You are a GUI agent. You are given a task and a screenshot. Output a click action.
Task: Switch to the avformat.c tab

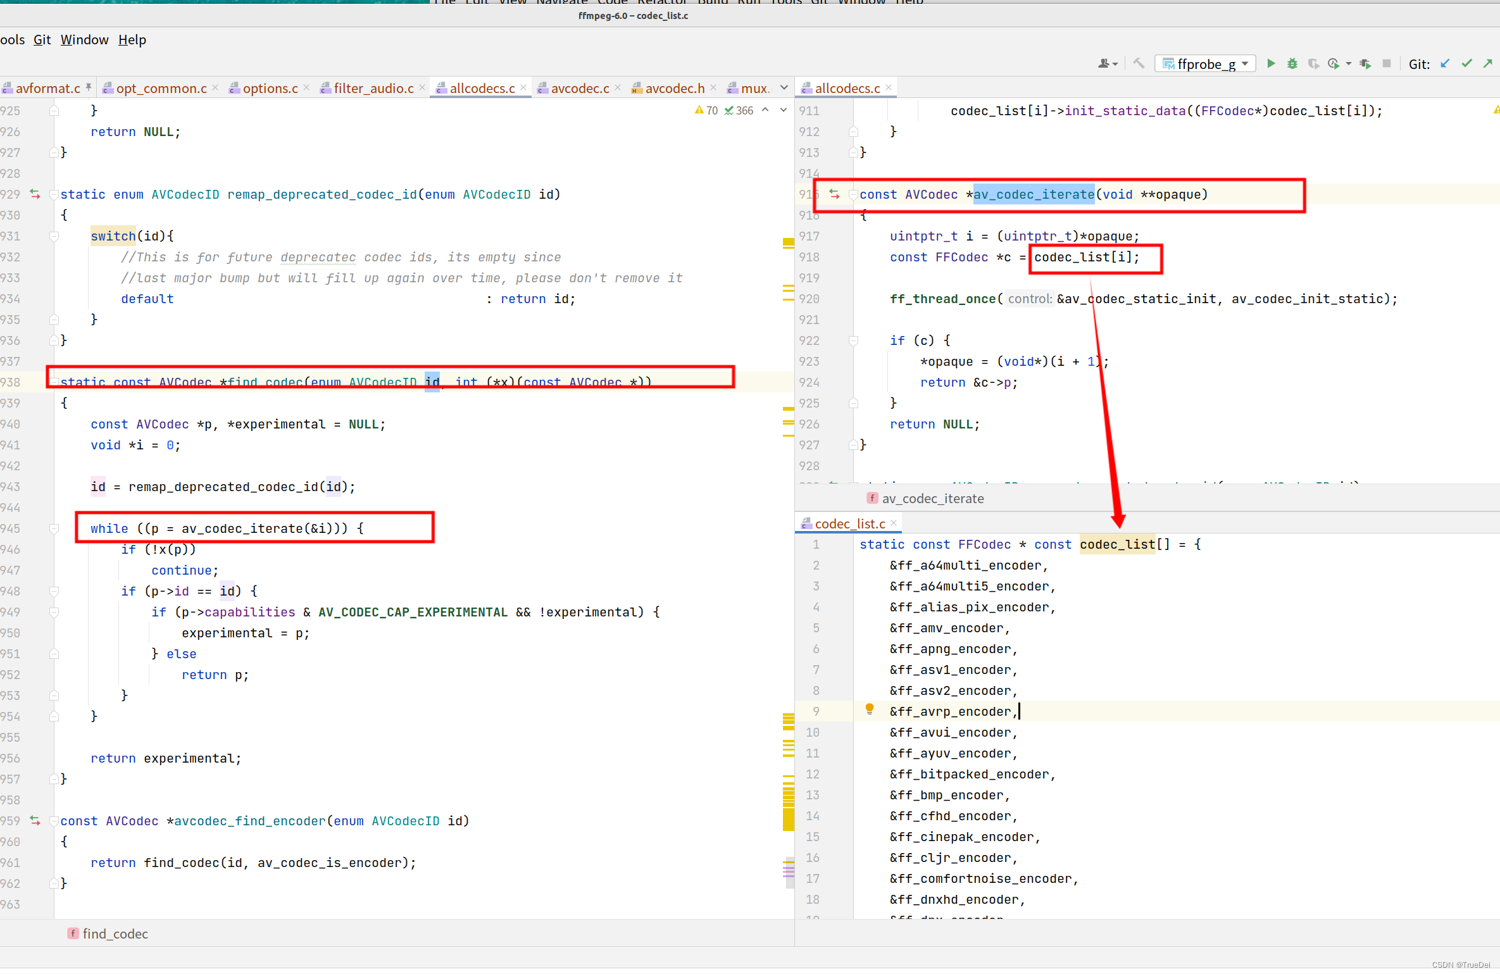[x=47, y=89]
